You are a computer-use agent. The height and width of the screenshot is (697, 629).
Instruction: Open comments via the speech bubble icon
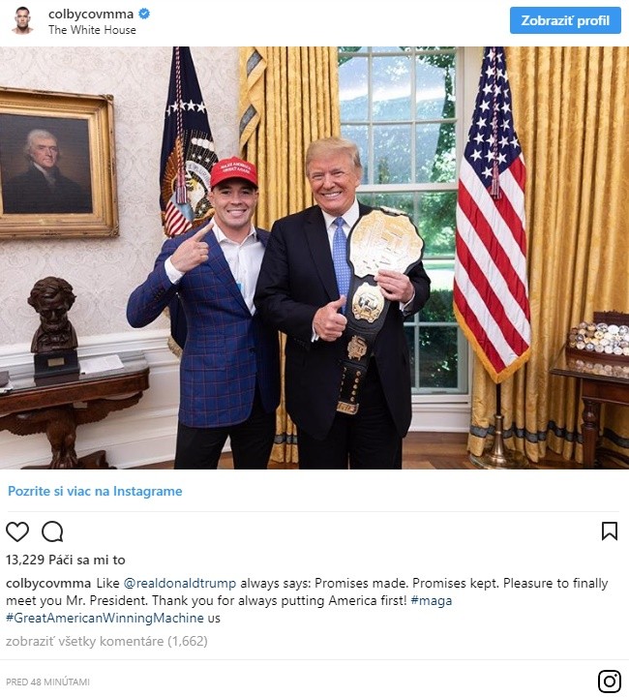pyautogui.click(x=52, y=531)
